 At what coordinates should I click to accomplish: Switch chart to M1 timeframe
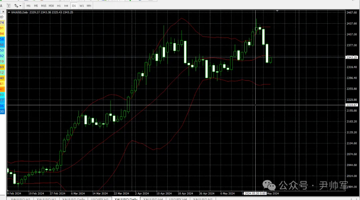coord(28,6)
